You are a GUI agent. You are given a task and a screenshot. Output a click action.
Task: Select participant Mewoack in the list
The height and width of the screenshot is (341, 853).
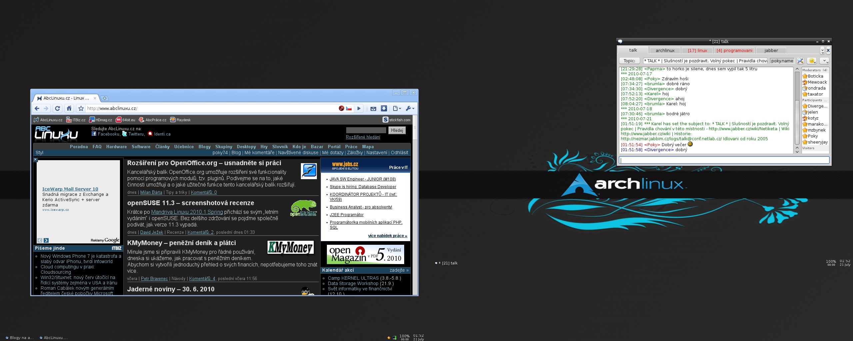815,82
